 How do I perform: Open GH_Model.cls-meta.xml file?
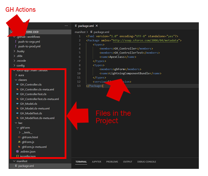coord(35,109)
